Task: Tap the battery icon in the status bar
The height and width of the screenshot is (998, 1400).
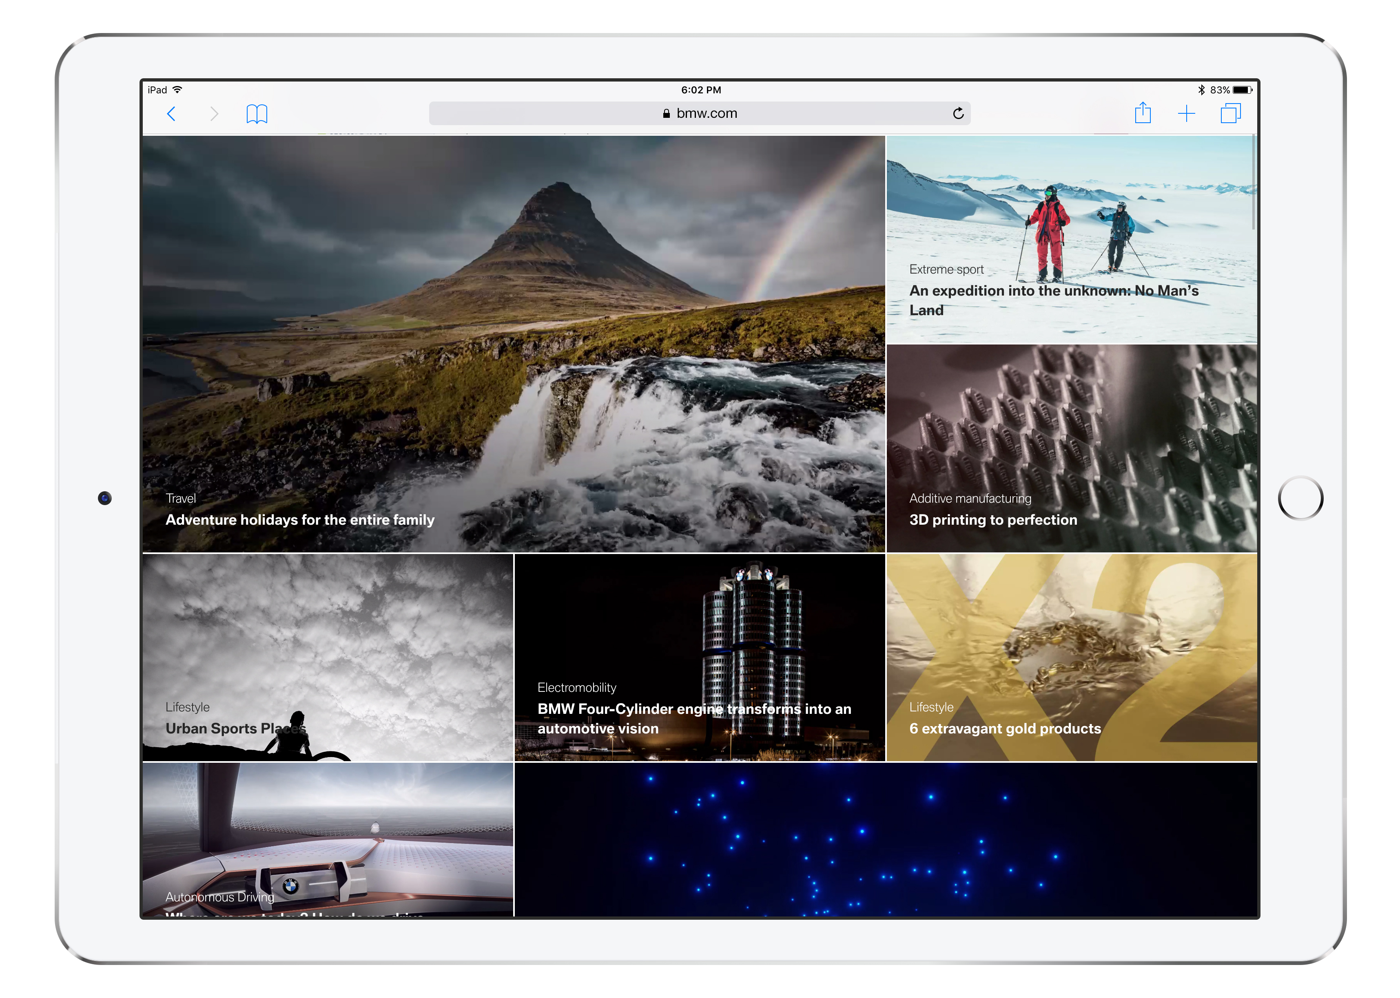Action: click(x=1242, y=90)
